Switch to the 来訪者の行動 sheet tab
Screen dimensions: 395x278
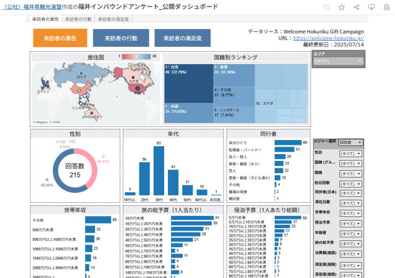[79, 20]
